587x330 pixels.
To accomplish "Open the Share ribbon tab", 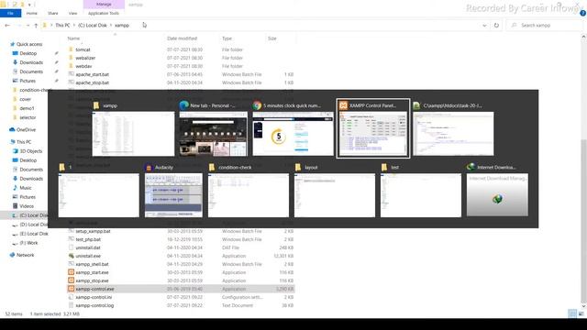I will coord(53,13).
